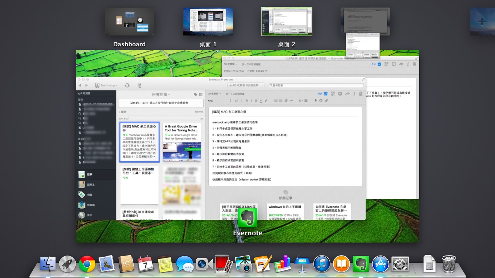Open the new-note button dropdown arrow
This screenshot has height=278, width=495.
262,85
